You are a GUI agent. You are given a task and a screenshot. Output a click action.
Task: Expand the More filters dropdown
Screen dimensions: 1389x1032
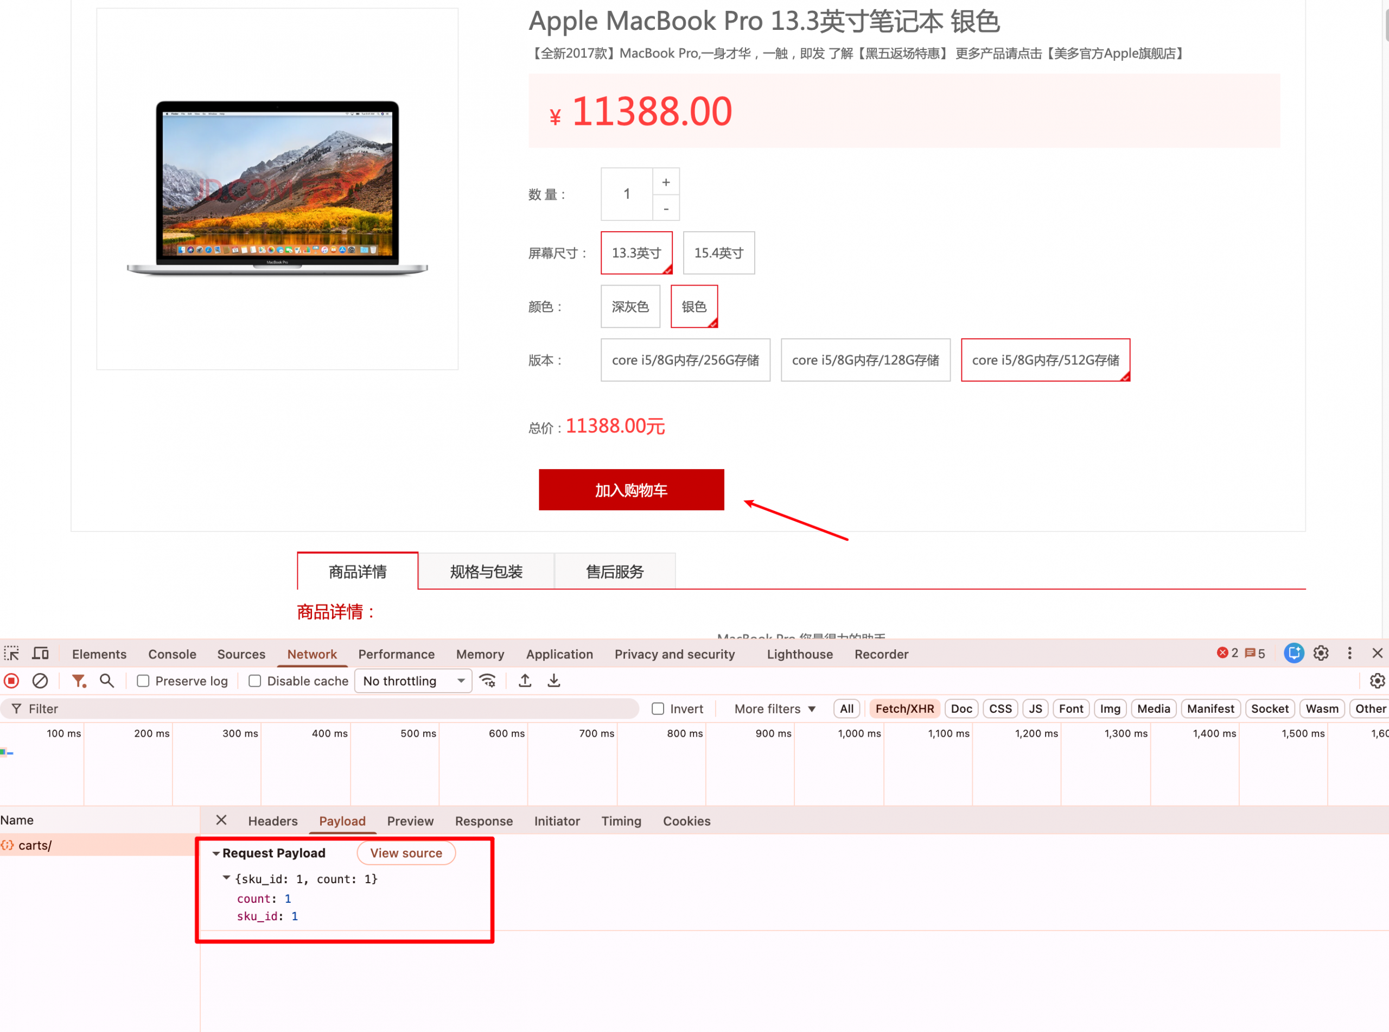point(775,708)
